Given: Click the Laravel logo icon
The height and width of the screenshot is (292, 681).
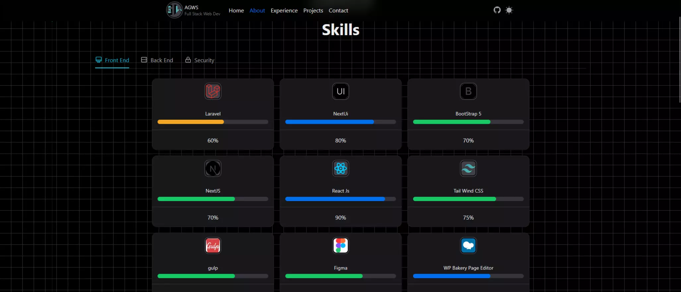Looking at the screenshot, I should tap(213, 91).
